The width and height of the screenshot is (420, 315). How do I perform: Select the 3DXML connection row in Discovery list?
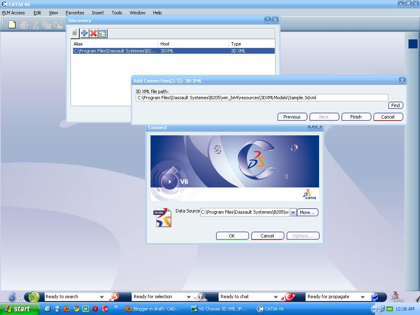coord(173,51)
